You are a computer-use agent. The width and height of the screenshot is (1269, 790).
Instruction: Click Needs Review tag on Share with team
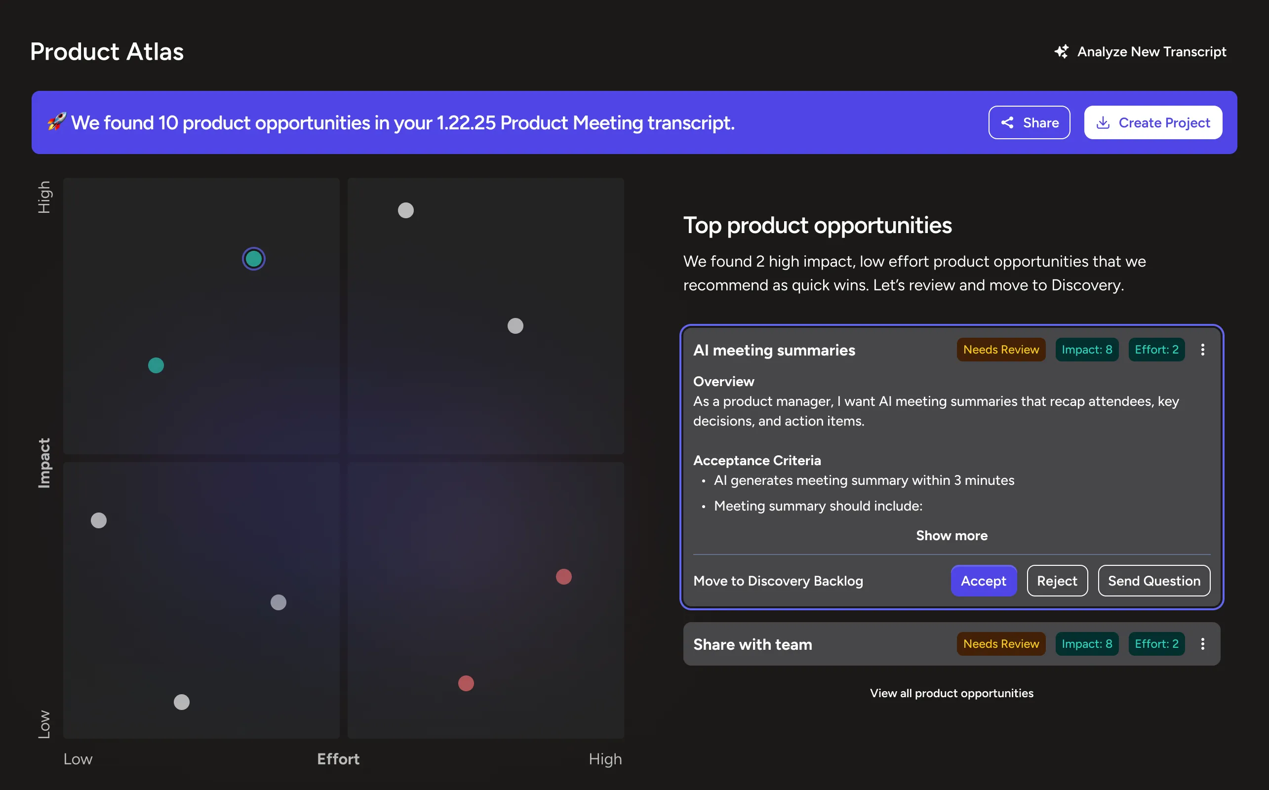point(1000,644)
